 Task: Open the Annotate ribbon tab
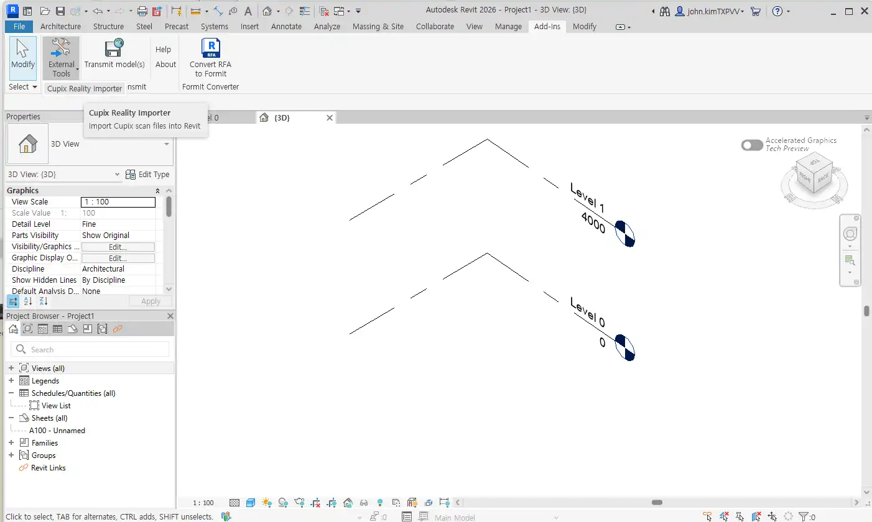coord(286,26)
